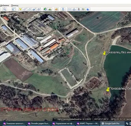
Task: Click the Save Image toolbar icon
Action: [x=79, y=9]
